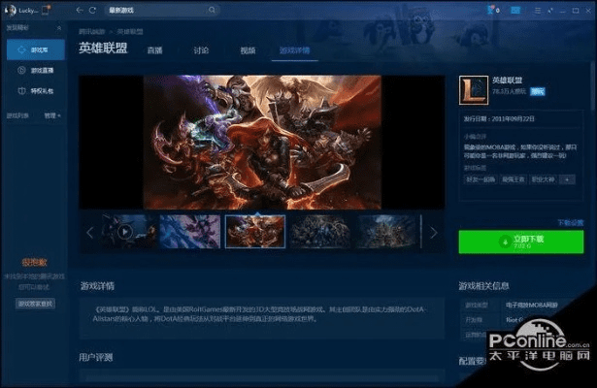Open the message box icon beside username

46,11
